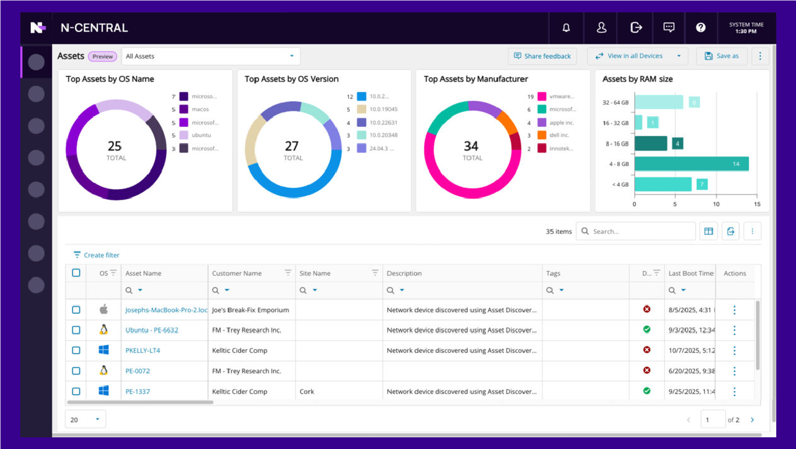The height and width of the screenshot is (449, 796).
Task: Click the export icon beside search
Action: (731, 232)
